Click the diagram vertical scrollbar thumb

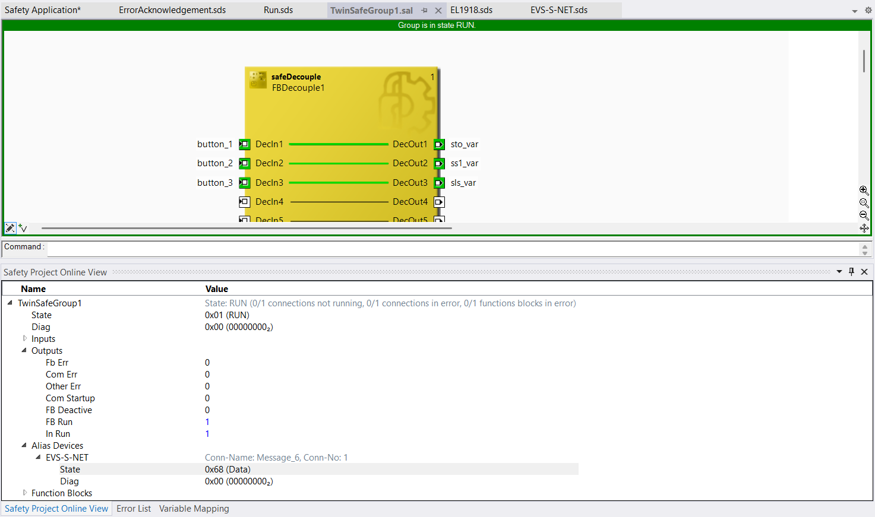[x=864, y=62]
